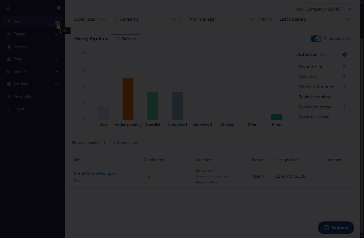
Task: Click the Favourite activity count
Action: click(x=344, y=67)
